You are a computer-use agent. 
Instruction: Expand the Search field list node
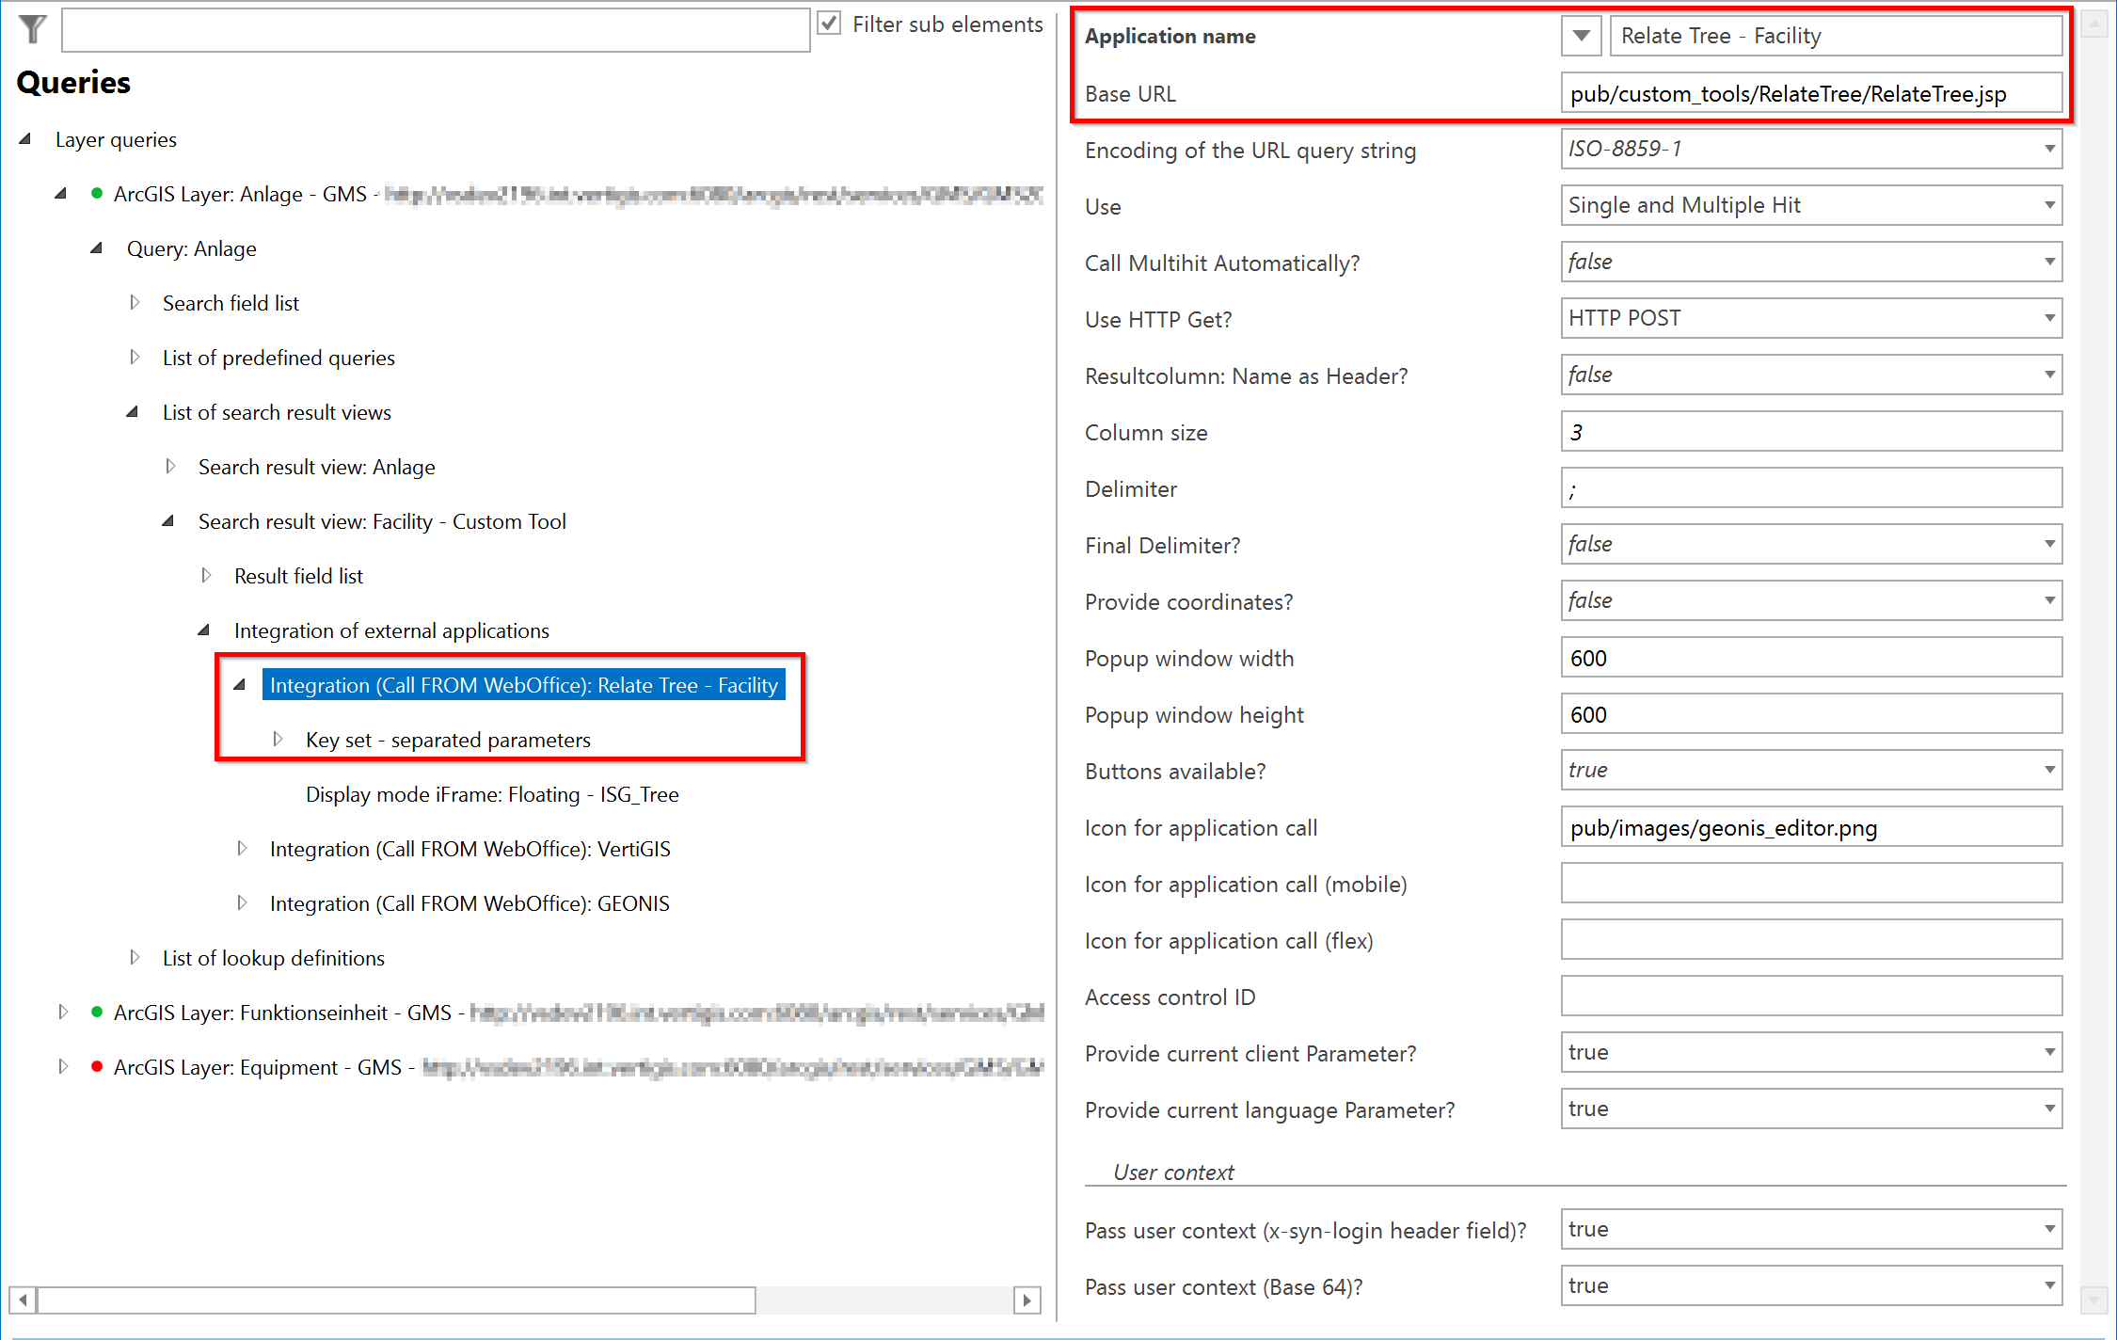pyautogui.click(x=134, y=302)
